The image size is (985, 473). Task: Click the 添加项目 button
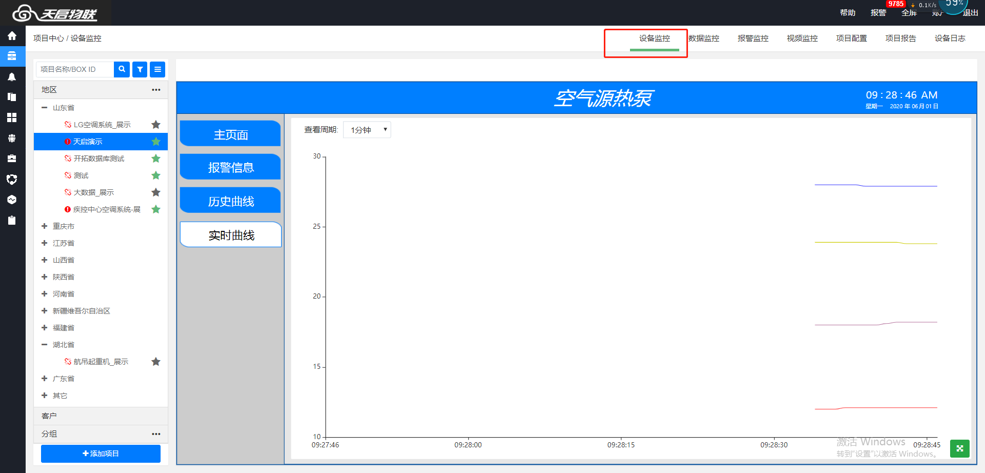101,454
